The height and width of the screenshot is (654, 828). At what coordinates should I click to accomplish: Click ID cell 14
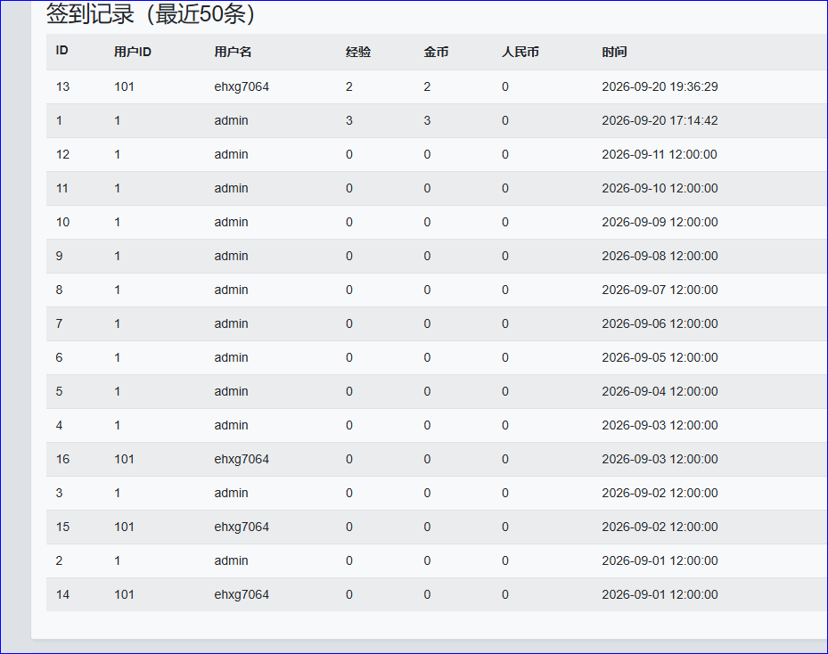point(63,594)
